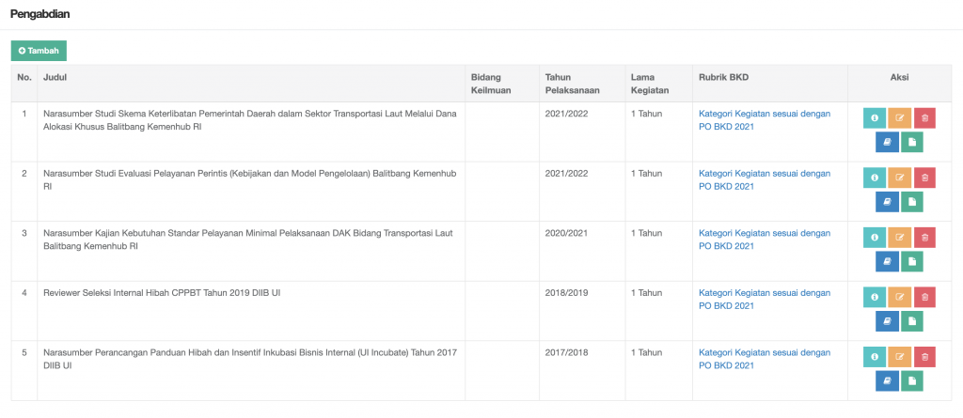Show info for Studi Evaluasi Pelayanan Perintis row

(x=875, y=178)
